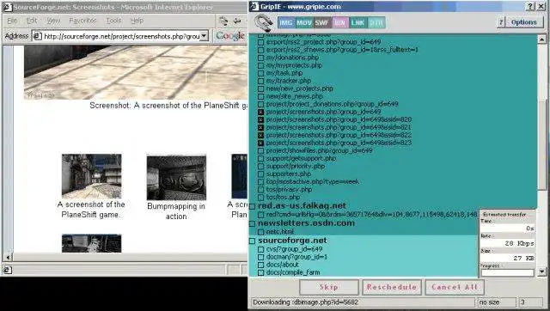550x311 pixels.
Task: Open the Edit menu in Internet Explorer
Action: pyautogui.click(x=32, y=21)
